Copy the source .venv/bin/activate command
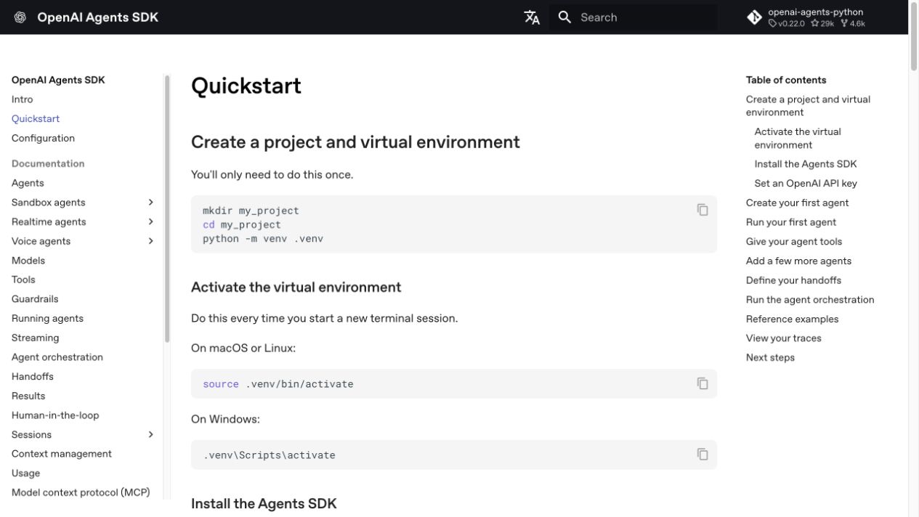Image resolution: width=919 pixels, height=517 pixels. [703, 383]
